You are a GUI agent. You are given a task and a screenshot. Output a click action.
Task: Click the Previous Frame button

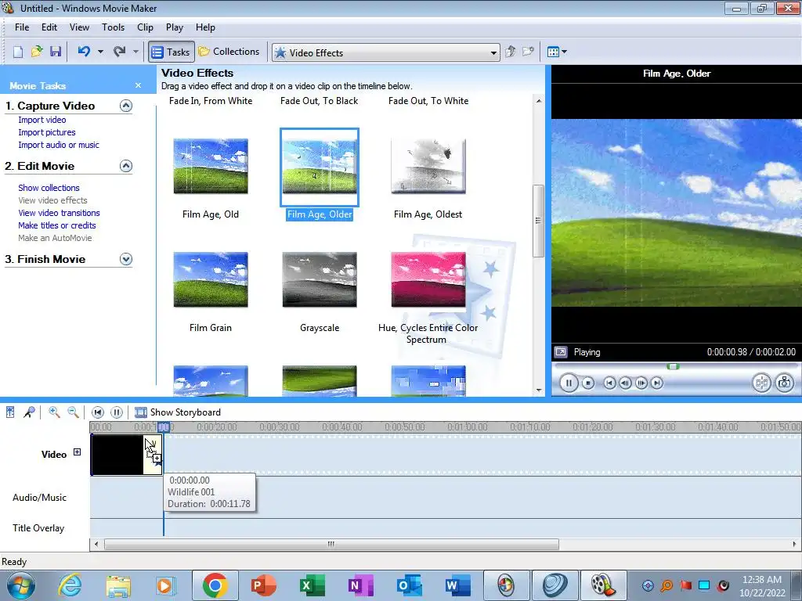[x=625, y=383]
